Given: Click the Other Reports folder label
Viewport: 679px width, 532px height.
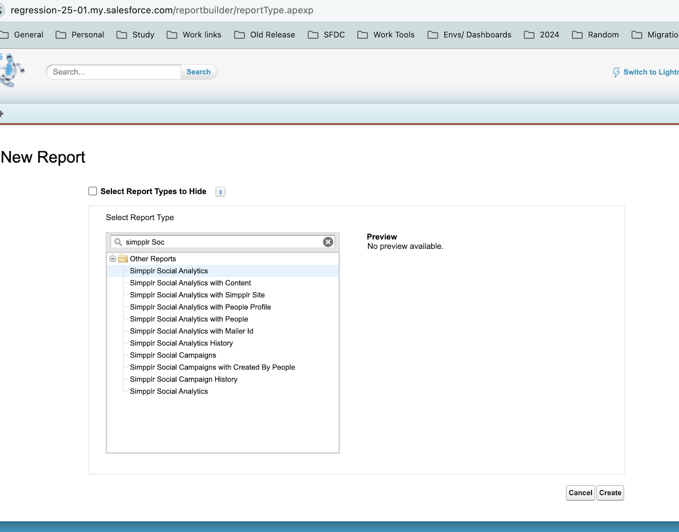Looking at the screenshot, I should pyautogui.click(x=153, y=259).
